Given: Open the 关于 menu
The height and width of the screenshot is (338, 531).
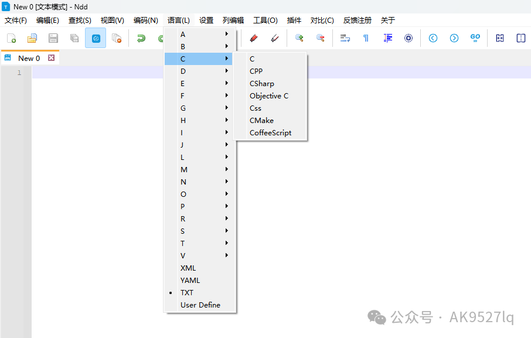Looking at the screenshot, I should (388, 21).
